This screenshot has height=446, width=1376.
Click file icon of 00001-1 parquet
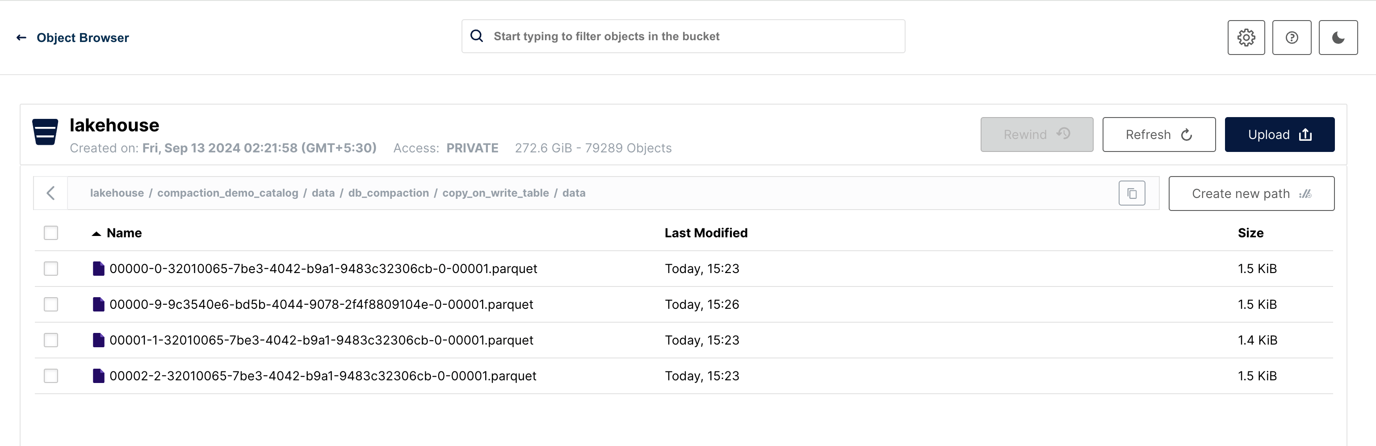click(98, 340)
